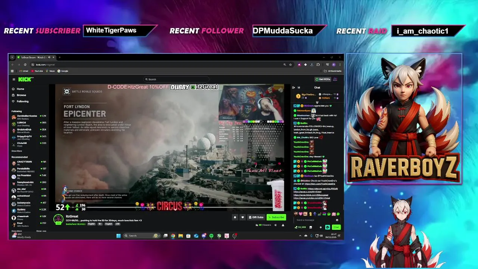Click the green KICK logo
Viewport: 478px width, 269px height.
tap(25, 79)
